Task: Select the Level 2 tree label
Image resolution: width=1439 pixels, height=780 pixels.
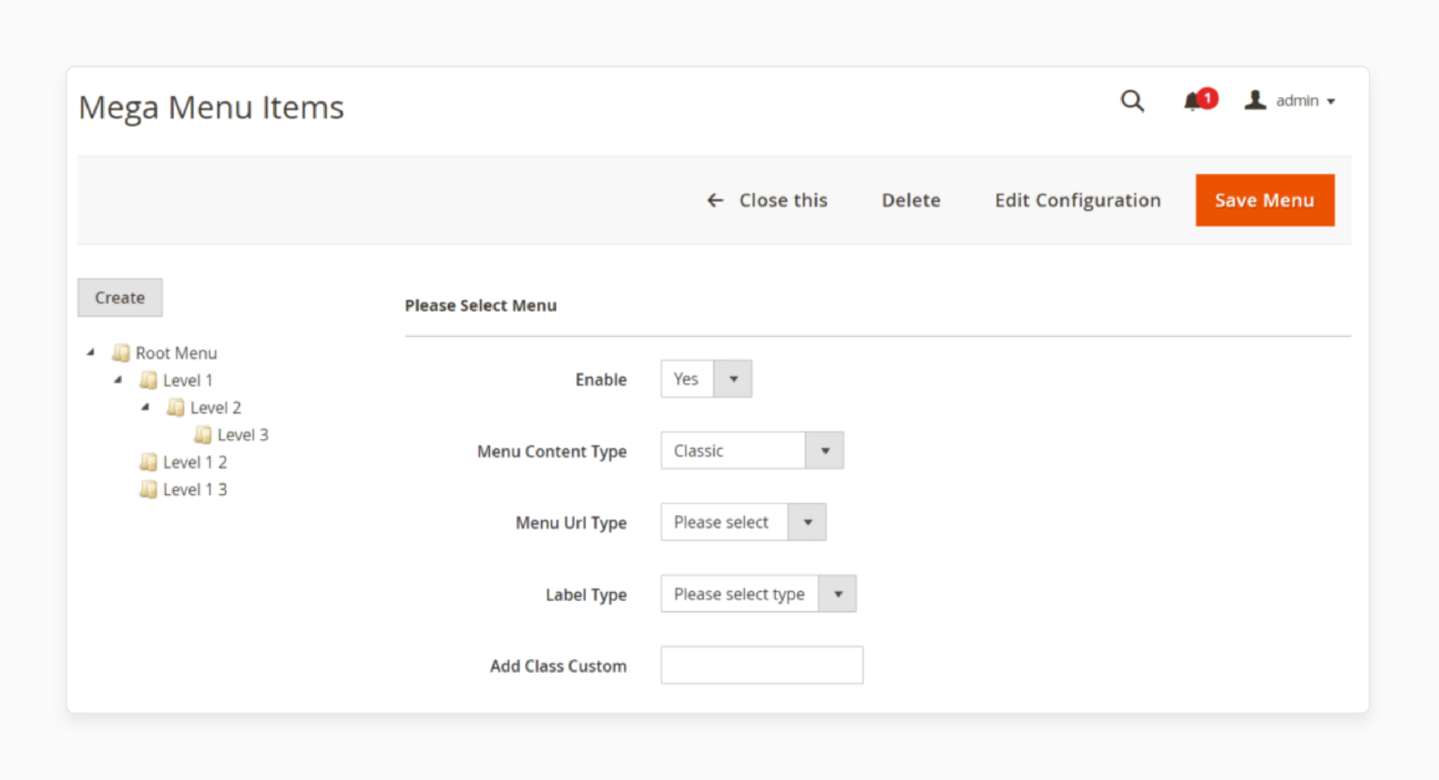Action: (x=216, y=408)
